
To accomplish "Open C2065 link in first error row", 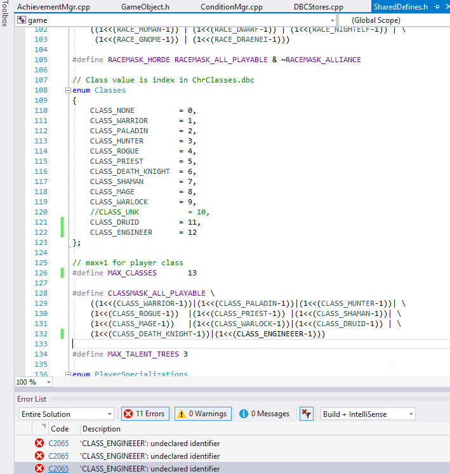I will (58, 444).
